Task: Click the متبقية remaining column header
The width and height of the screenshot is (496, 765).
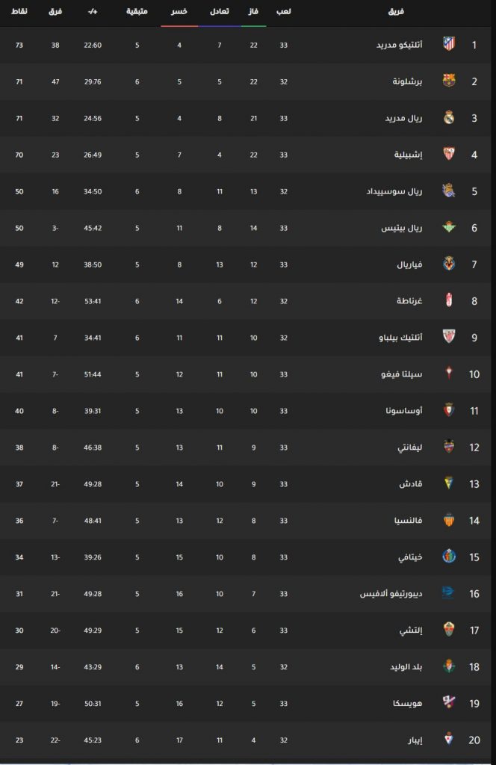Action: coord(137,11)
